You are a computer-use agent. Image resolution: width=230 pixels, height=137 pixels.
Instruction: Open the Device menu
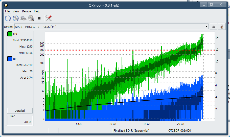[x=26, y=11]
